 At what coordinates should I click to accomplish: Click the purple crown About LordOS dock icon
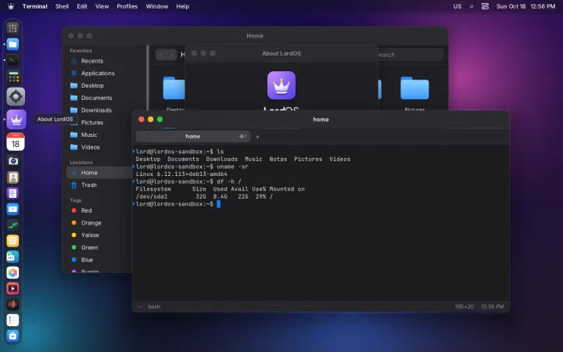pyautogui.click(x=16, y=119)
